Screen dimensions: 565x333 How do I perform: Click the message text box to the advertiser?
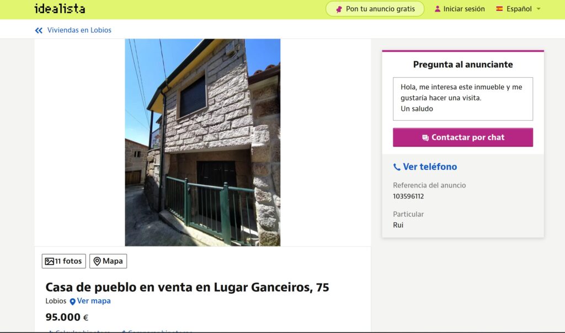tap(463, 99)
